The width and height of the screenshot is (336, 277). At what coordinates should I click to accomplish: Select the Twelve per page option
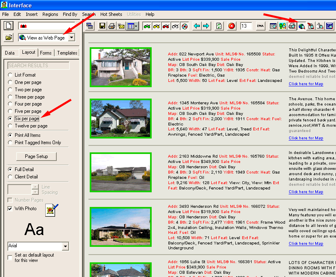(x=10, y=126)
